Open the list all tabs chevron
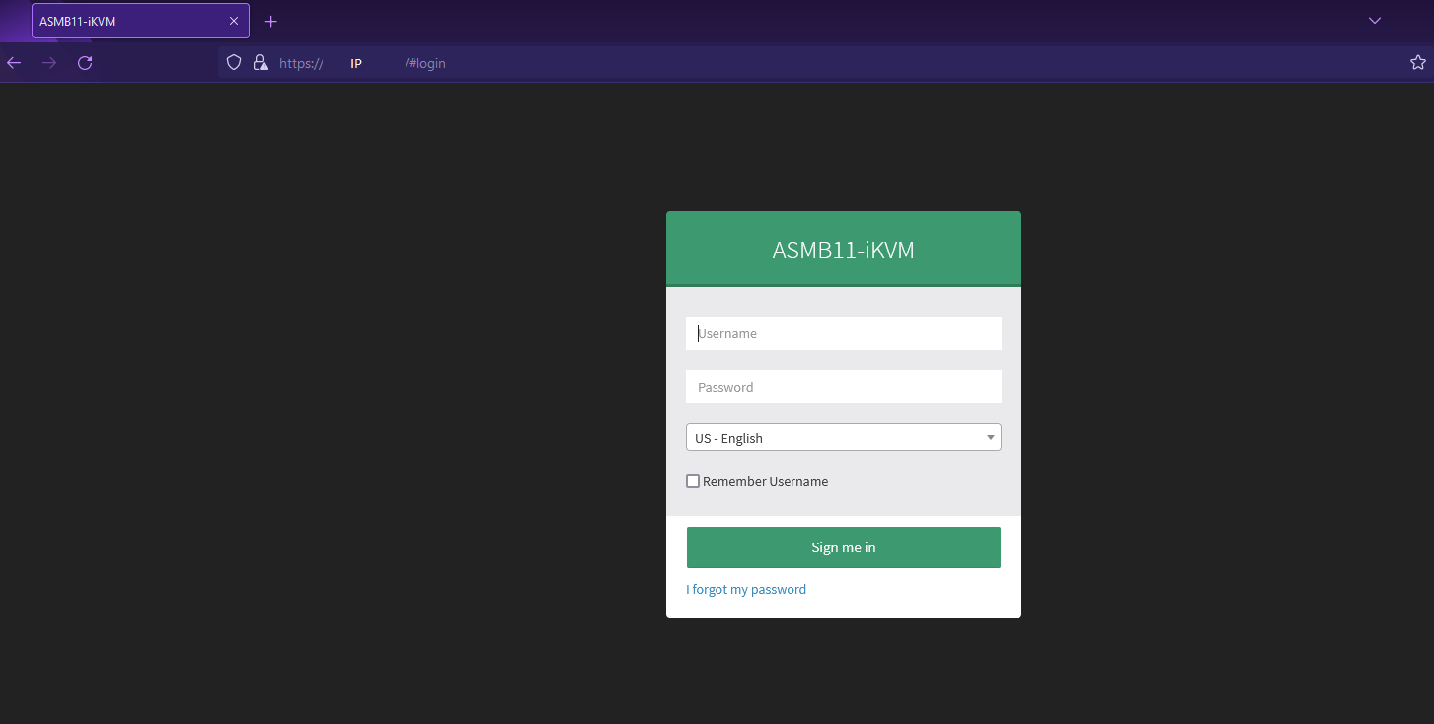 tap(1375, 21)
